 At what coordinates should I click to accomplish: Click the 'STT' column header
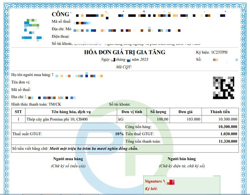18,112
